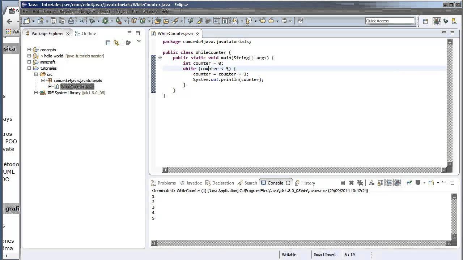Click the New Java Class icon
Image resolution: width=463 pixels, height=260 pixels.
[x=143, y=21]
